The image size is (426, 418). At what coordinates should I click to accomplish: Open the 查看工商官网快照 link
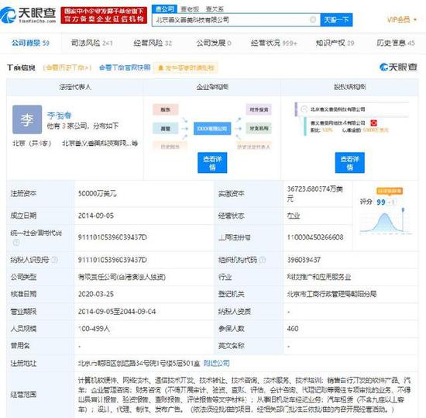tap(125, 67)
